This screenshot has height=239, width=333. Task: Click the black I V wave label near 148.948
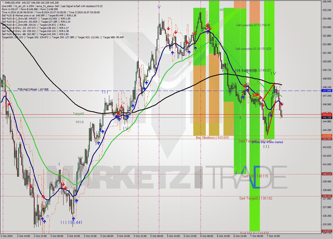pyautogui.click(x=273, y=74)
